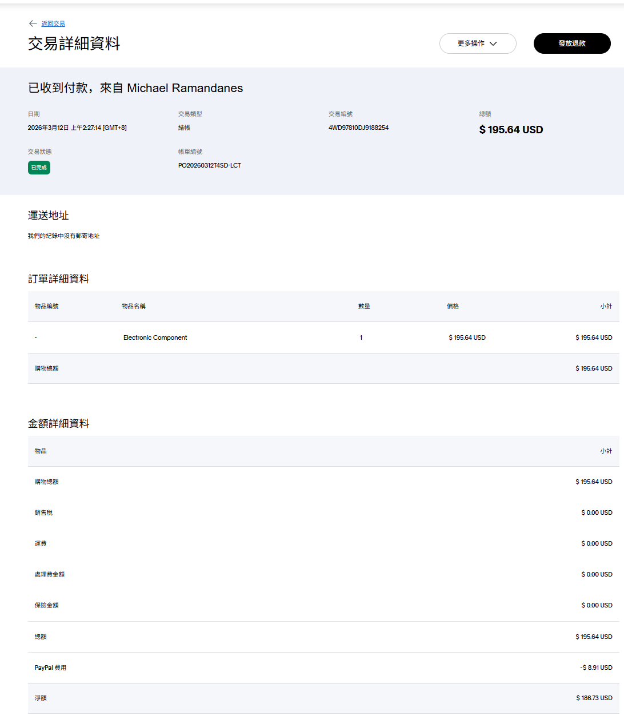Click the 2026年3月12日 date value
This screenshot has height=727, width=624.
coord(77,128)
